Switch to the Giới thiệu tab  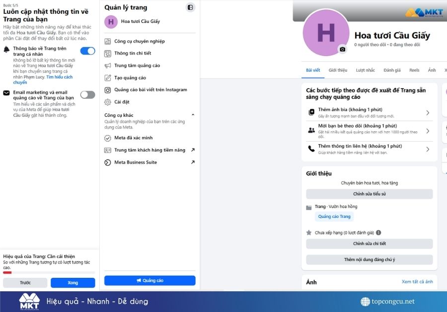[x=338, y=70]
